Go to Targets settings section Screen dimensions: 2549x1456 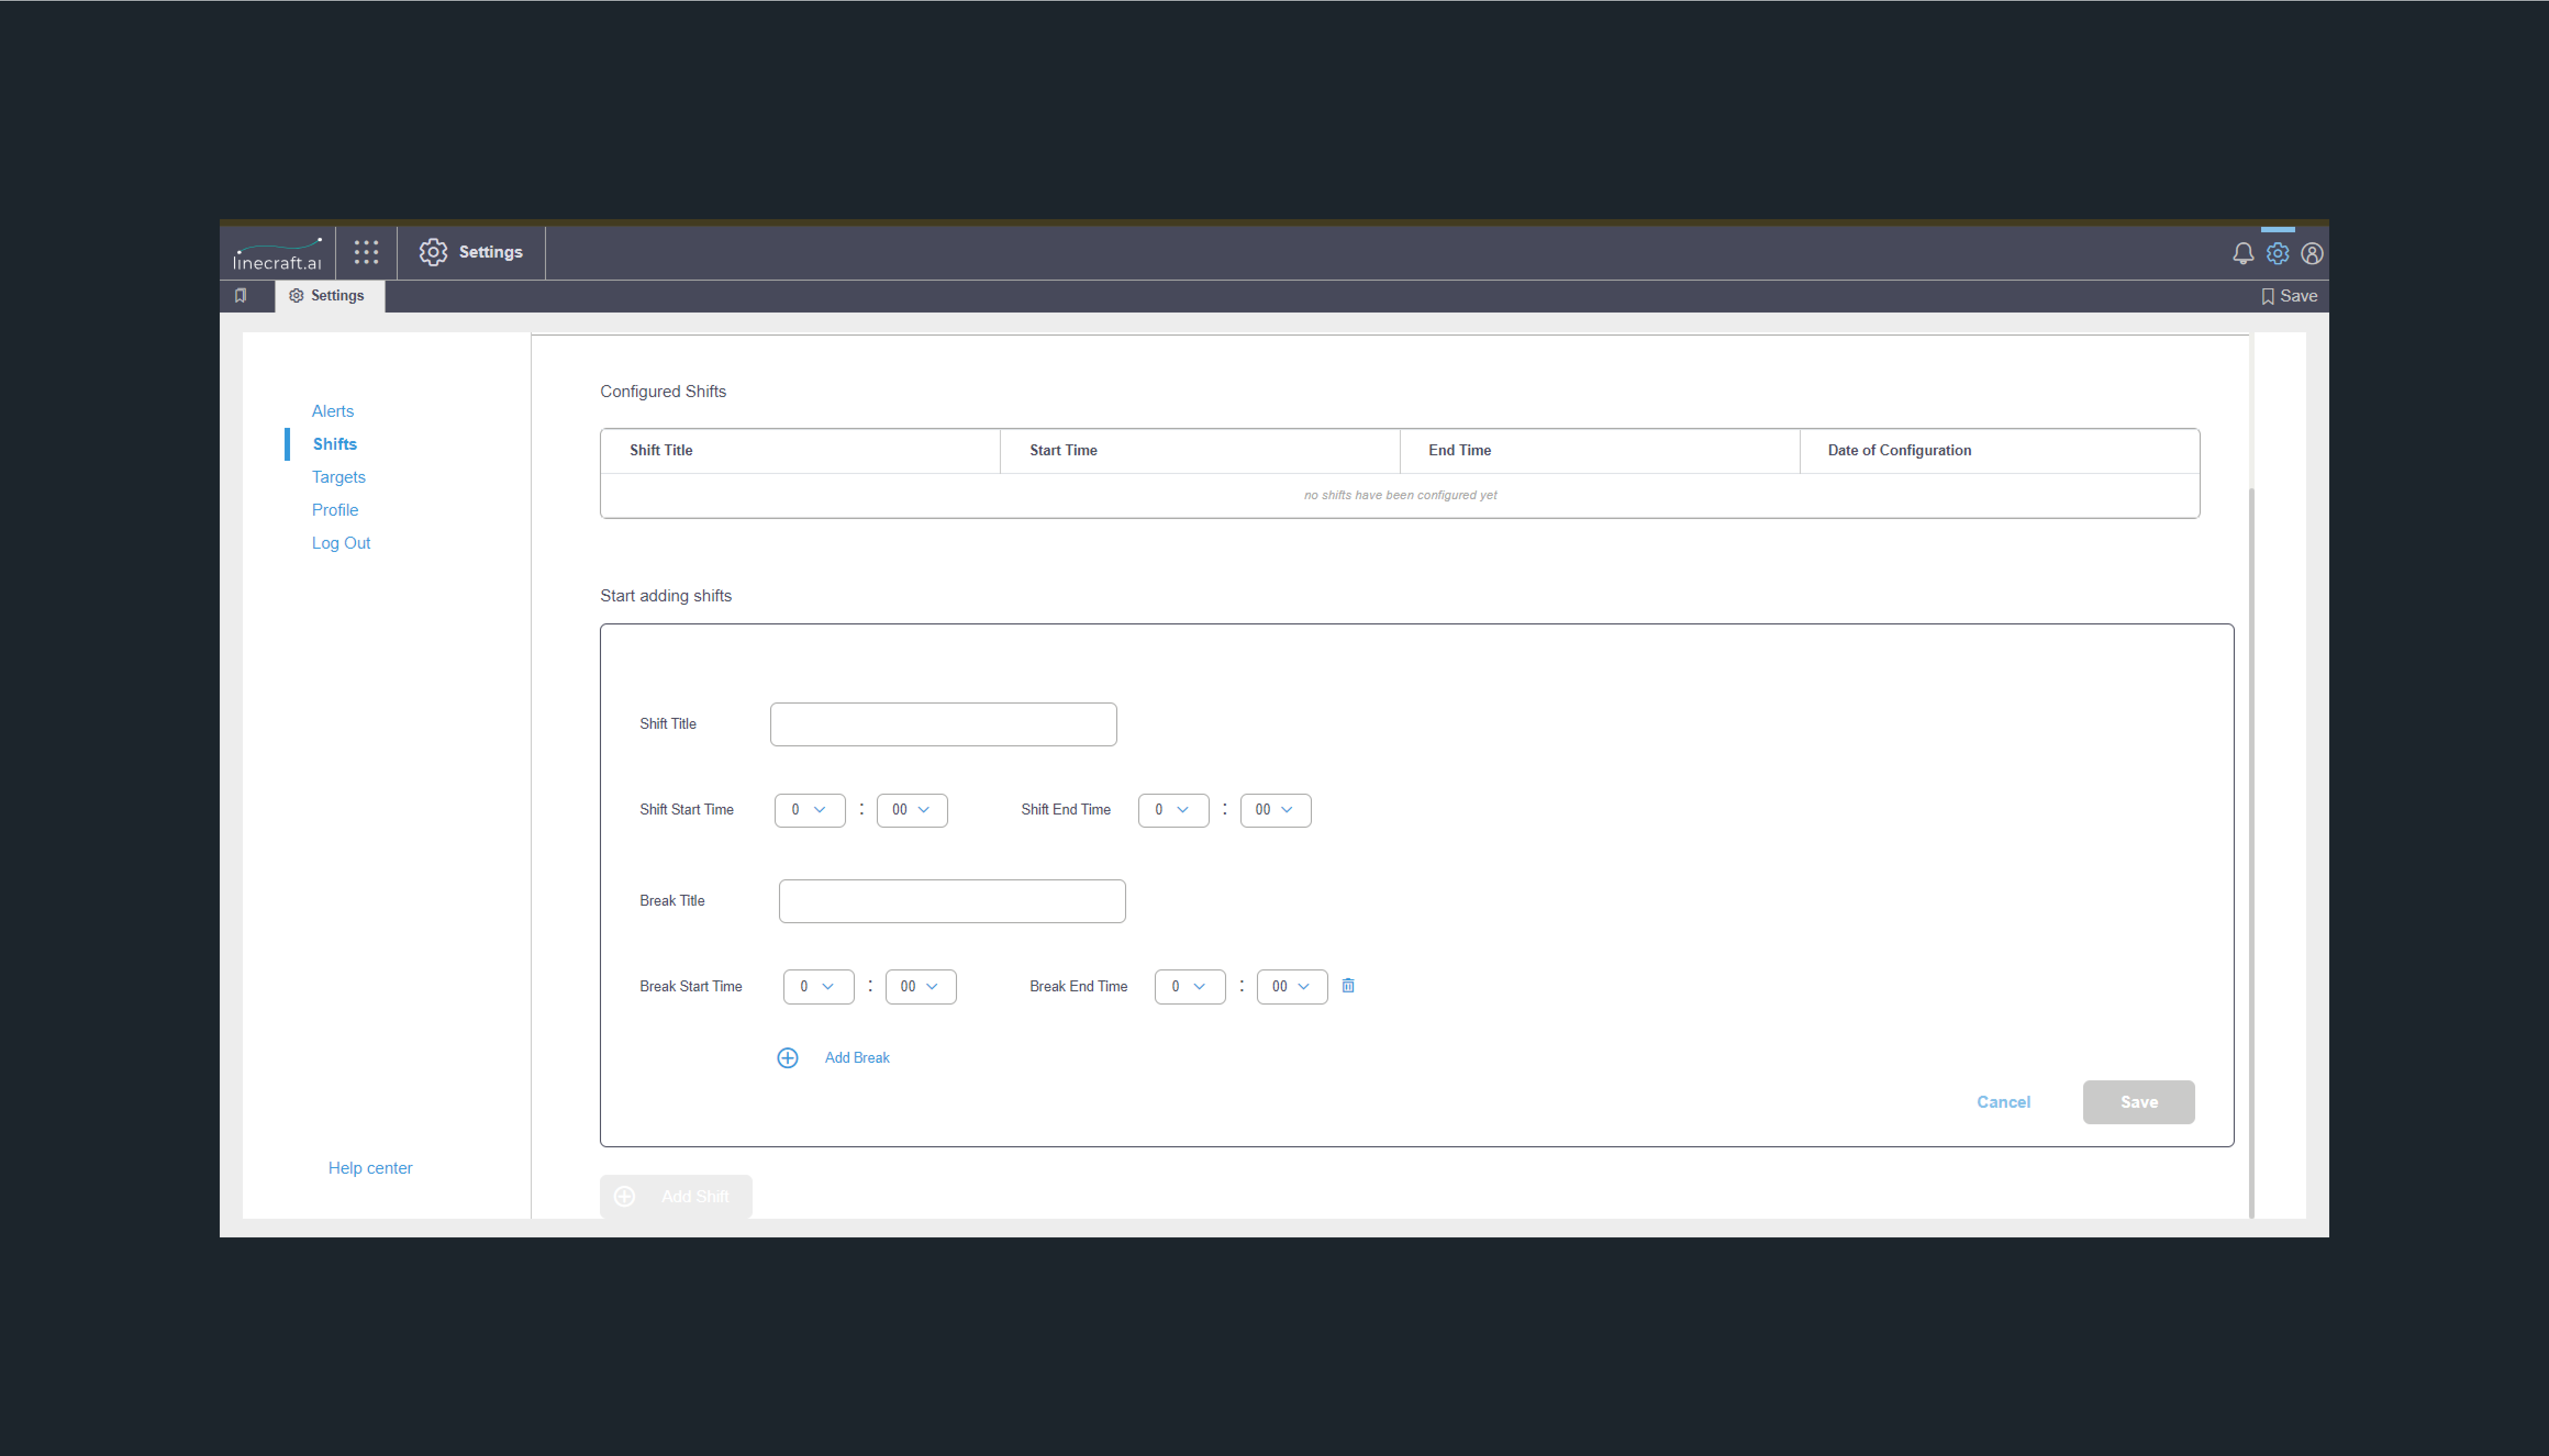[x=338, y=477]
